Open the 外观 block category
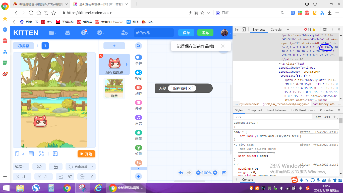Image resolution: width=343 pixels, height=193 pixels. (139, 105)
